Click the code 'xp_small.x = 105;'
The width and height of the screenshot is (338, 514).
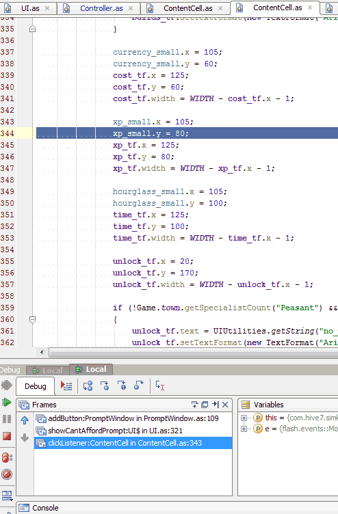pyautogui.click(x=153, y=122)
